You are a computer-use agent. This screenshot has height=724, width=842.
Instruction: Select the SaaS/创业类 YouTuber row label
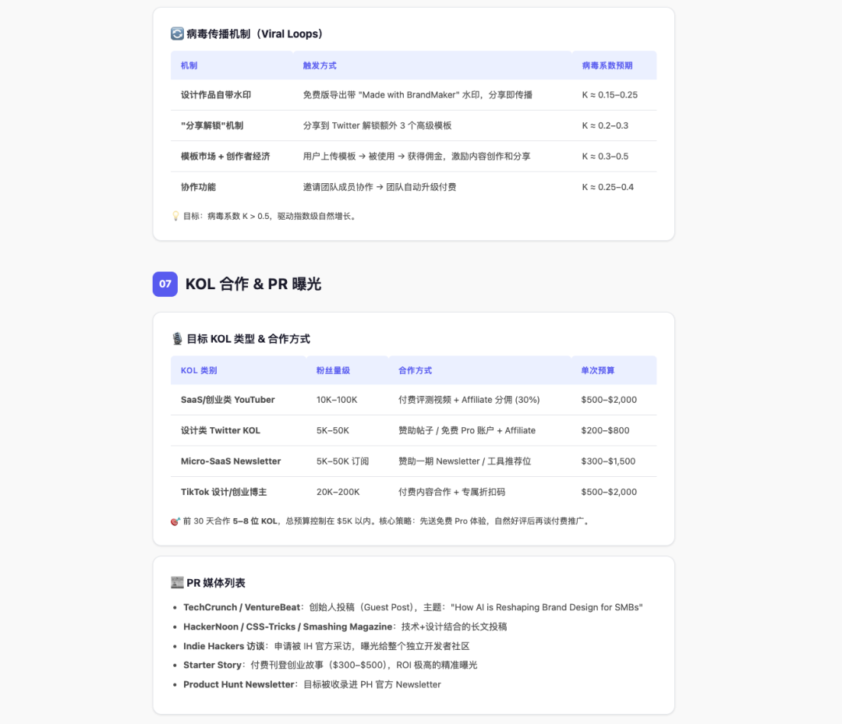click(x=228, y=400)
